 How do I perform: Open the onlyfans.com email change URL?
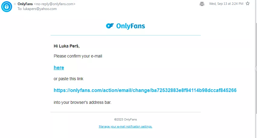coord(145,90)
